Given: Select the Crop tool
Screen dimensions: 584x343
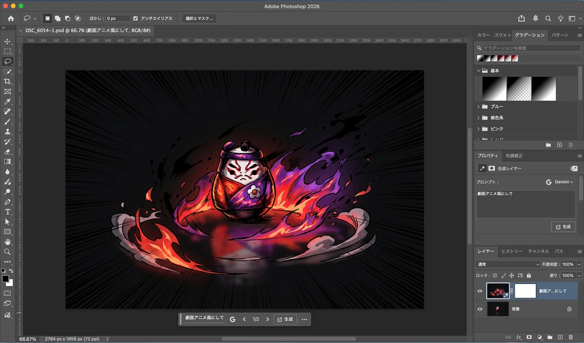Looking at the screenshot, I should (x=7, y=81).
